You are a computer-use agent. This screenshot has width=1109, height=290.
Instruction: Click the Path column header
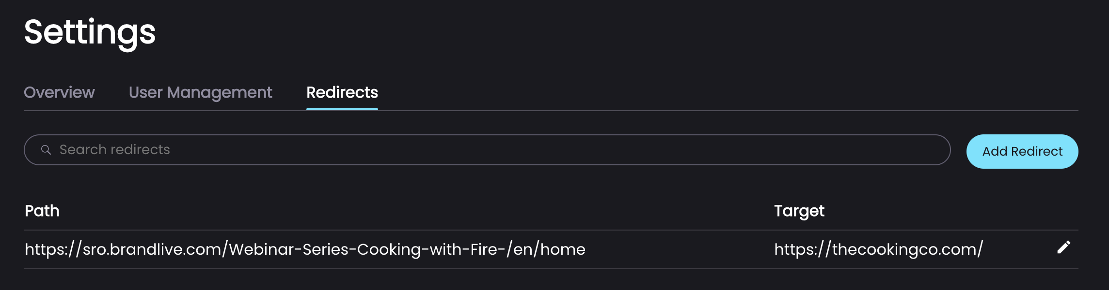click(x=42, y=211)
